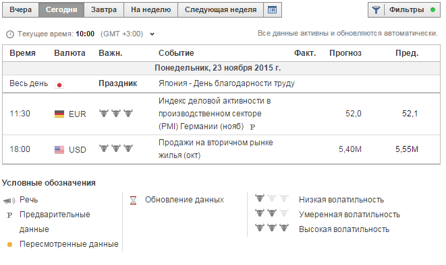Click the EUR currency label
446x265 pixels.
coord(78,114)
